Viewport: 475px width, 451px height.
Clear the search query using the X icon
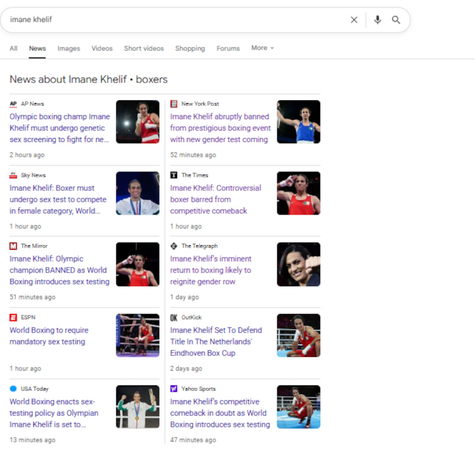[354, 19]
